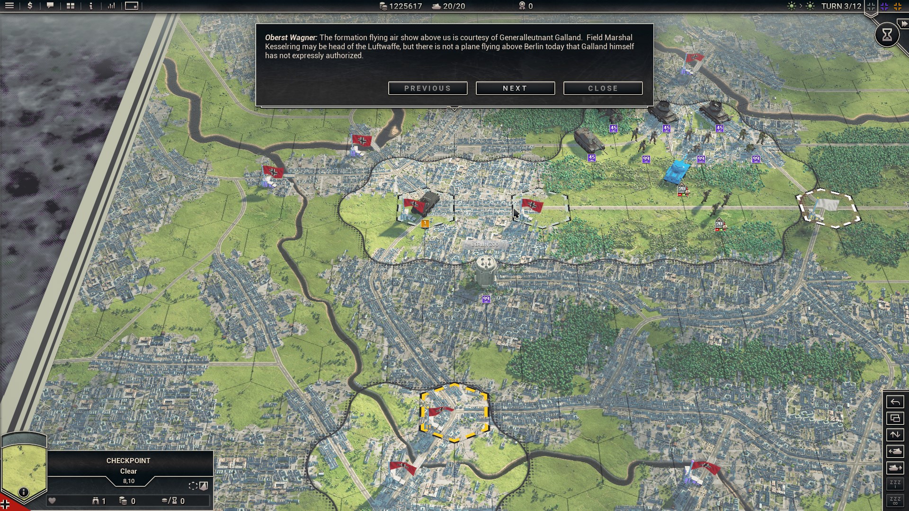909x511 pixels.
Task: Click the overlapping windows switch button
Action: [x=895, y=418]
